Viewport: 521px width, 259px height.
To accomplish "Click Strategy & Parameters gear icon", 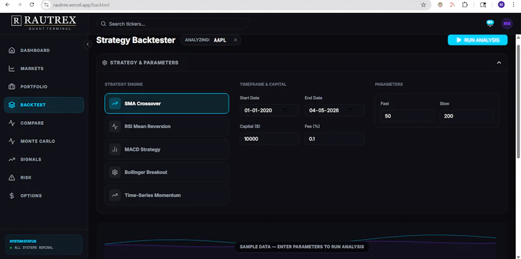I will click(105, 62).
